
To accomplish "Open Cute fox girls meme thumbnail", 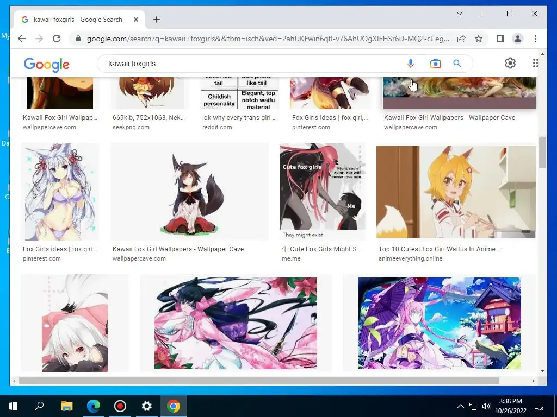I will [323, 192].
